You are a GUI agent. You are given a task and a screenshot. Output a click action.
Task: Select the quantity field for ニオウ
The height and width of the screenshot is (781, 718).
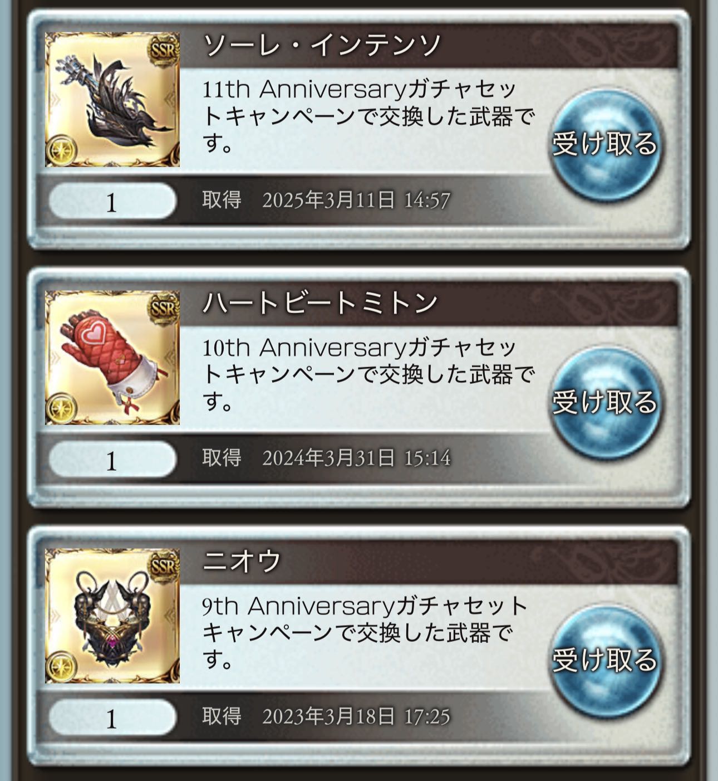[x=112, y=717]
